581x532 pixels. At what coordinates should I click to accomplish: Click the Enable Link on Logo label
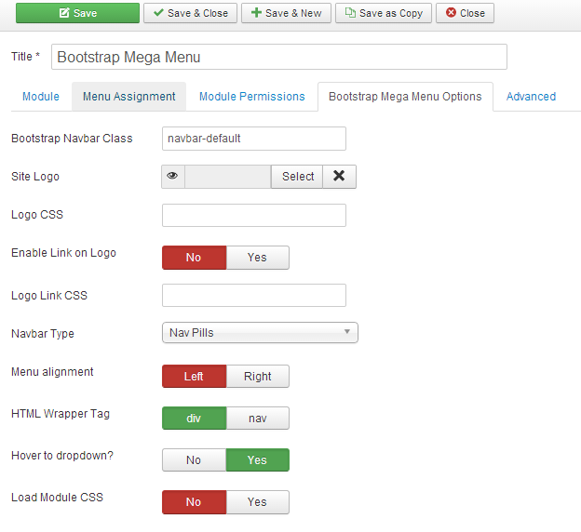point(63,253)
